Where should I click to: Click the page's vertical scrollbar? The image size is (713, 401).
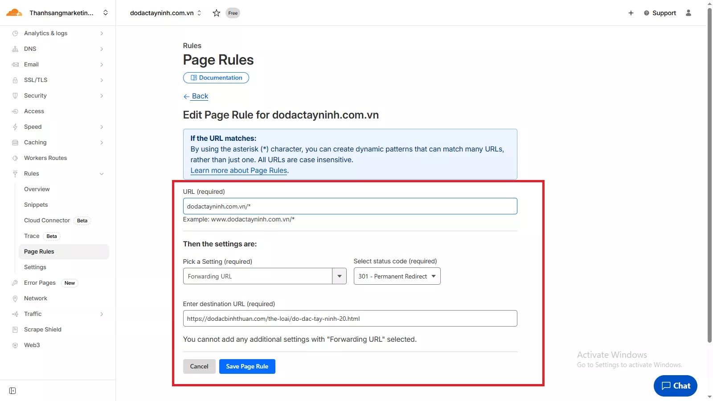pos(709,178)
